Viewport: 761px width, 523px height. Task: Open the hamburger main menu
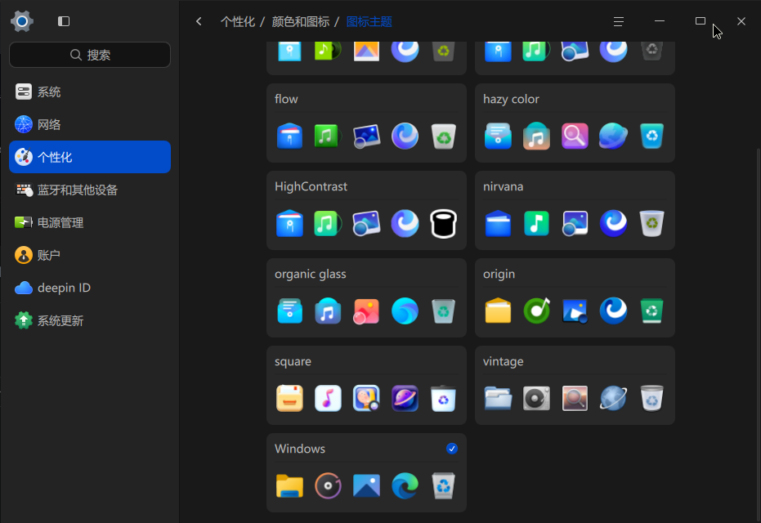[x=618, y=21]
